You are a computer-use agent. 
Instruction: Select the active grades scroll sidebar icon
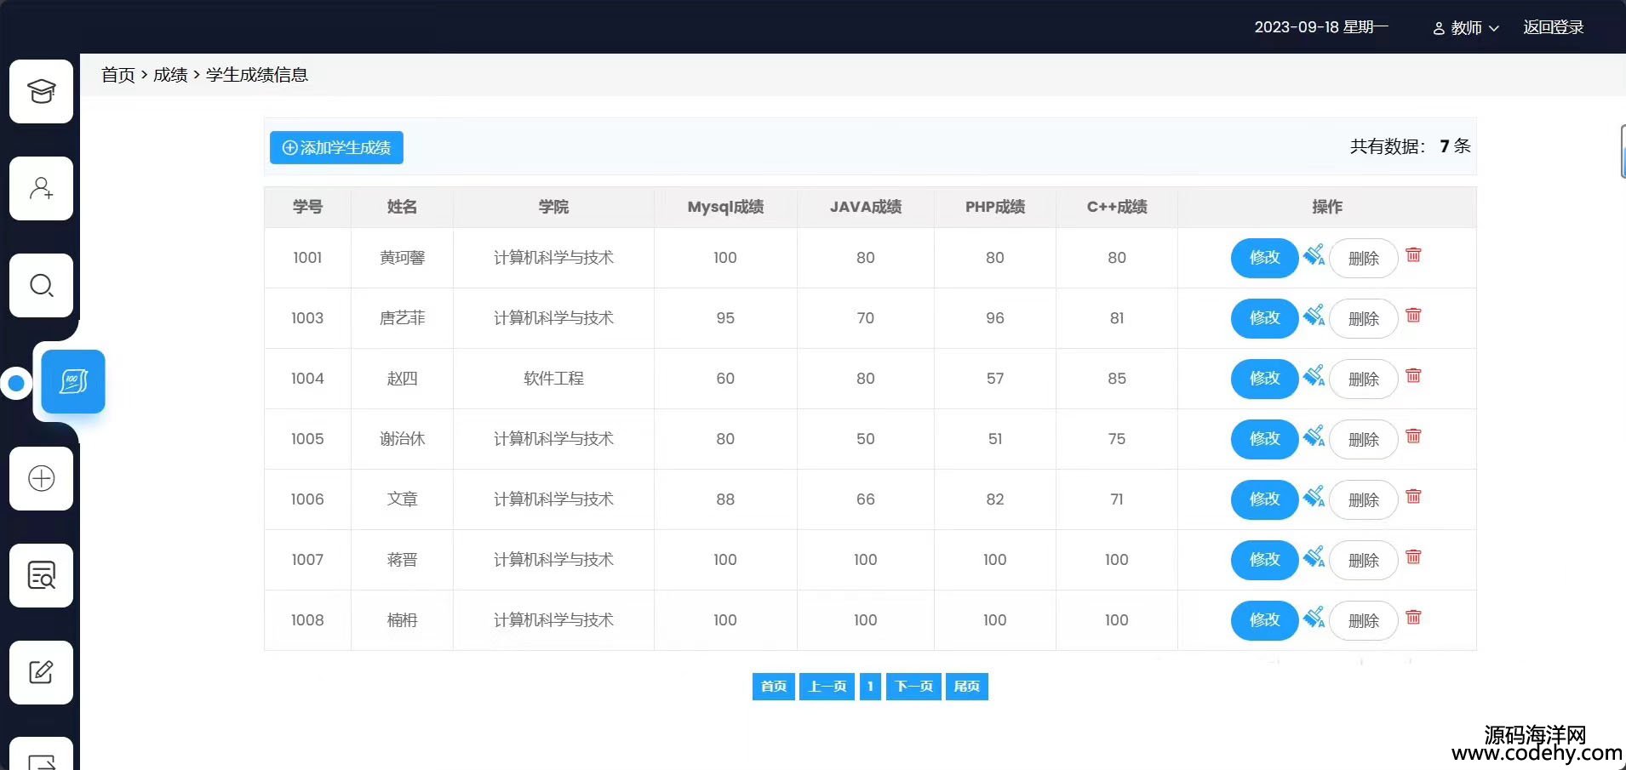click(x=73, y=382)
